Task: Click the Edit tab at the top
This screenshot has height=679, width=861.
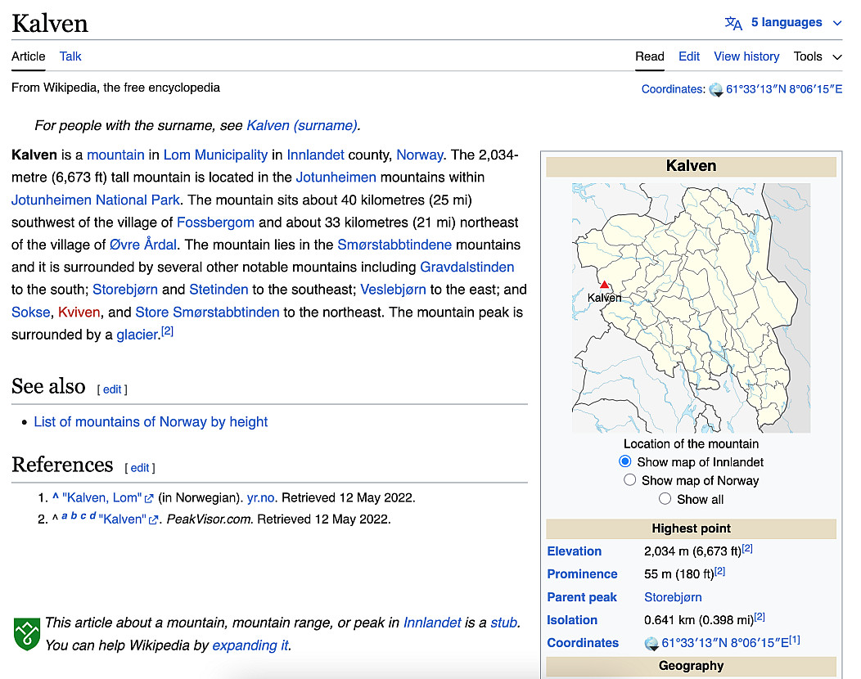Action: (689, 56)
